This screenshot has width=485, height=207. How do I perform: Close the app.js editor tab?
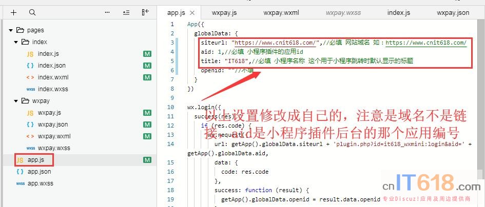pos(192,13)
